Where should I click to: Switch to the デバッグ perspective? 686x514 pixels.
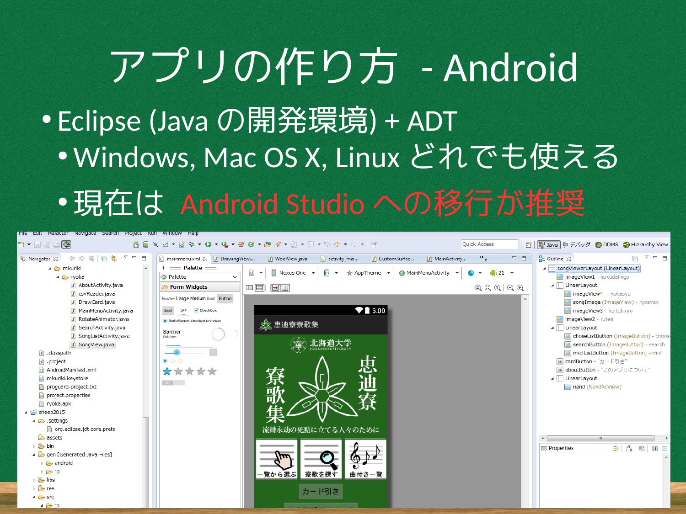[576, 244]
